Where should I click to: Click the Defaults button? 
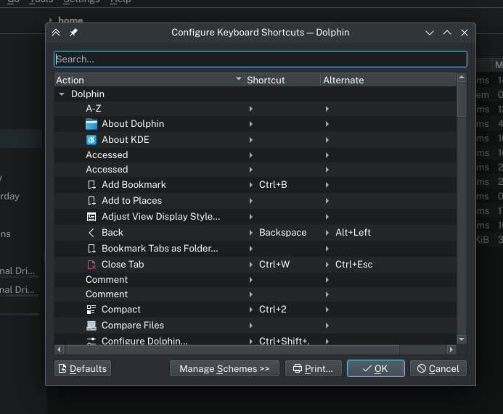(x=82, y=368)
